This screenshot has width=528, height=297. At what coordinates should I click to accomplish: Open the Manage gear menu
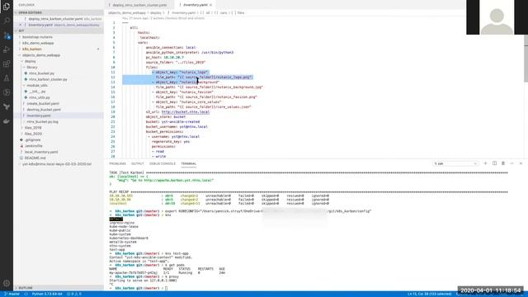click(7, 283)
